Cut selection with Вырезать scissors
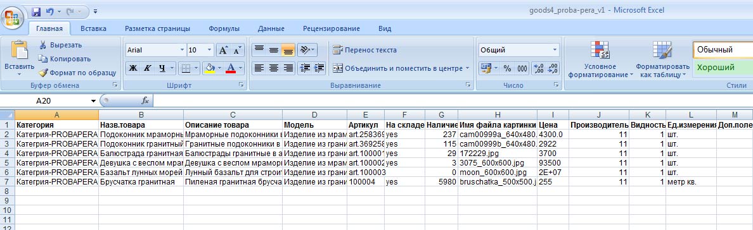Viewport: 753px width, 230px height. 60,45
